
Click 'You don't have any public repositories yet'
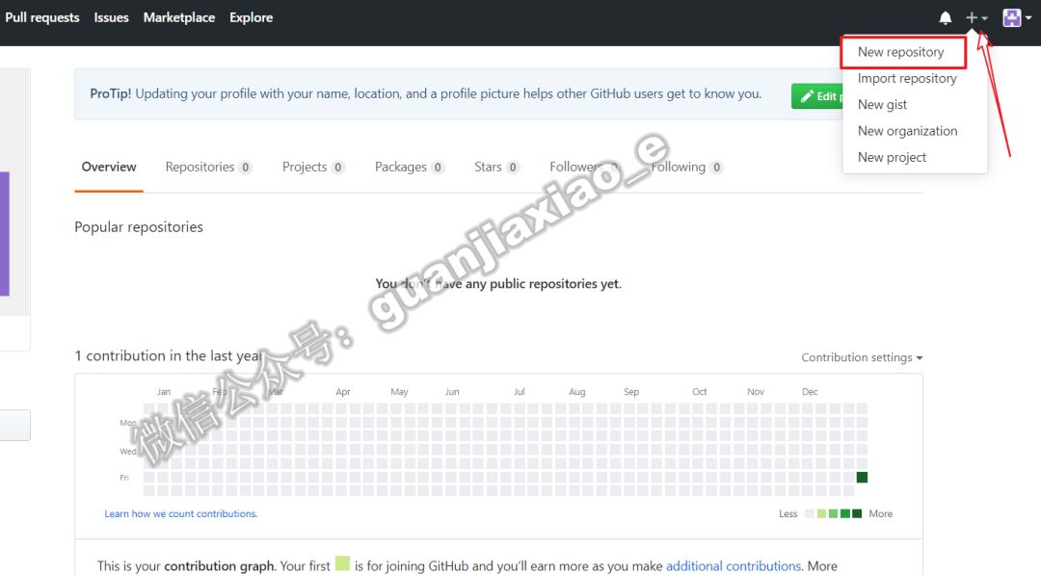[x=498, y=284]
